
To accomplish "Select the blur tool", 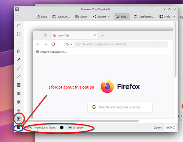I will click(x=19, y=111).
